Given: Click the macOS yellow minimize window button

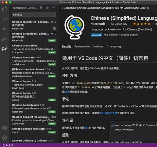Looking at the screenshot, I should pyautogui.click(x=7, y=2).
